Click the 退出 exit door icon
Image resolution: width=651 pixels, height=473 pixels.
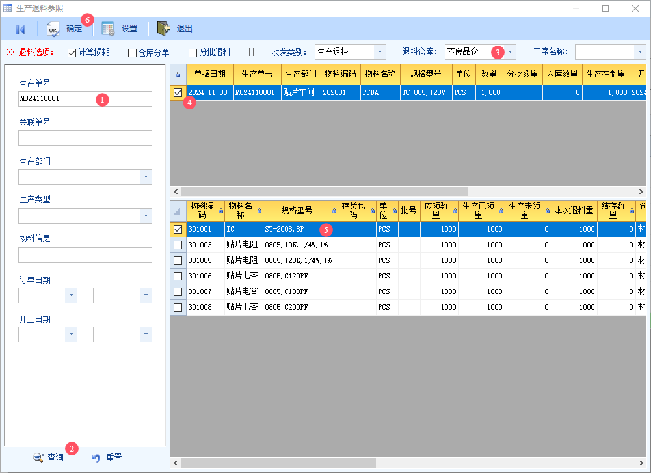click(164, 28)
